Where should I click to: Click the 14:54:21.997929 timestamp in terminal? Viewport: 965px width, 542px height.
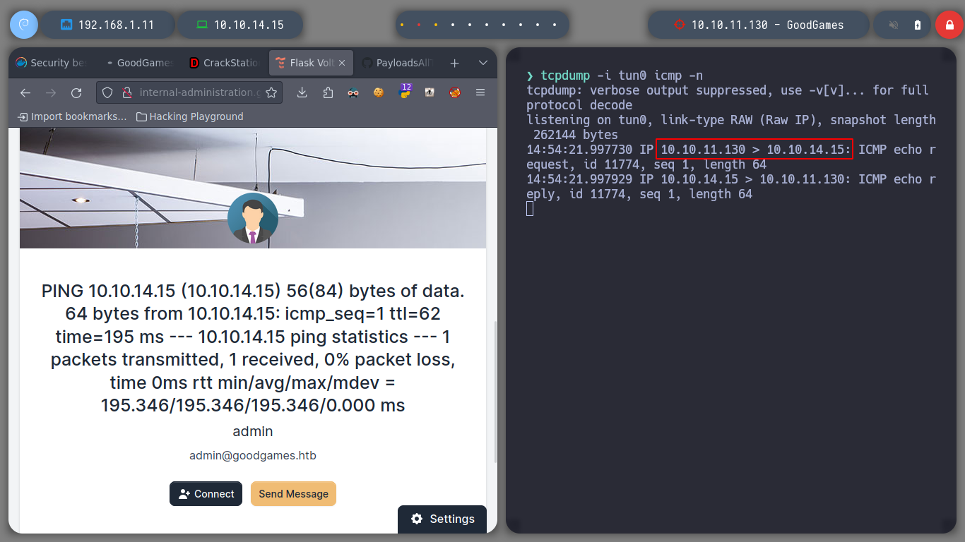coord(579,179)
